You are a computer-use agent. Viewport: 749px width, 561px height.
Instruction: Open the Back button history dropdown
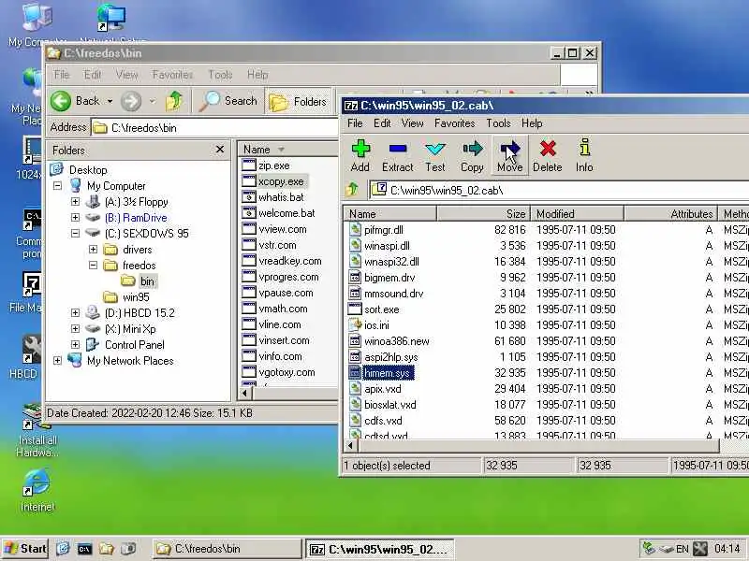pyautogui.click(x=110, y=101)
